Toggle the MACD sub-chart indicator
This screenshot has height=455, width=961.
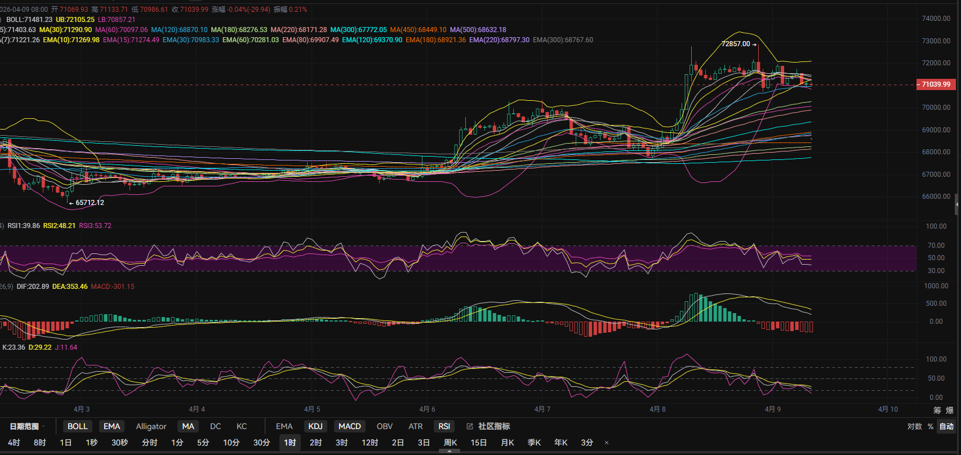pos(349,426)
